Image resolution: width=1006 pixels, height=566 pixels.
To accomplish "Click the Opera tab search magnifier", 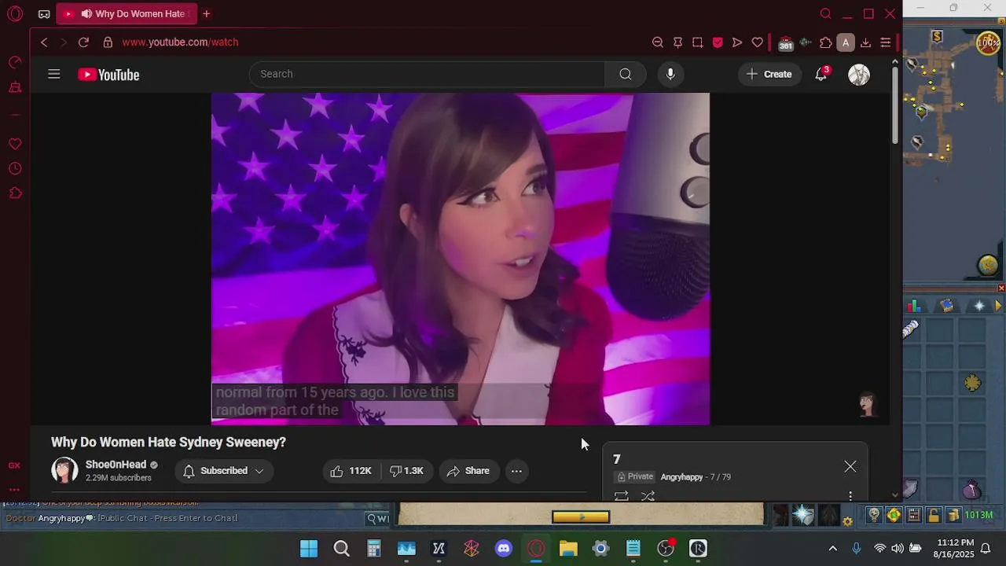I will pyautogui.click(x=826, y=13).
